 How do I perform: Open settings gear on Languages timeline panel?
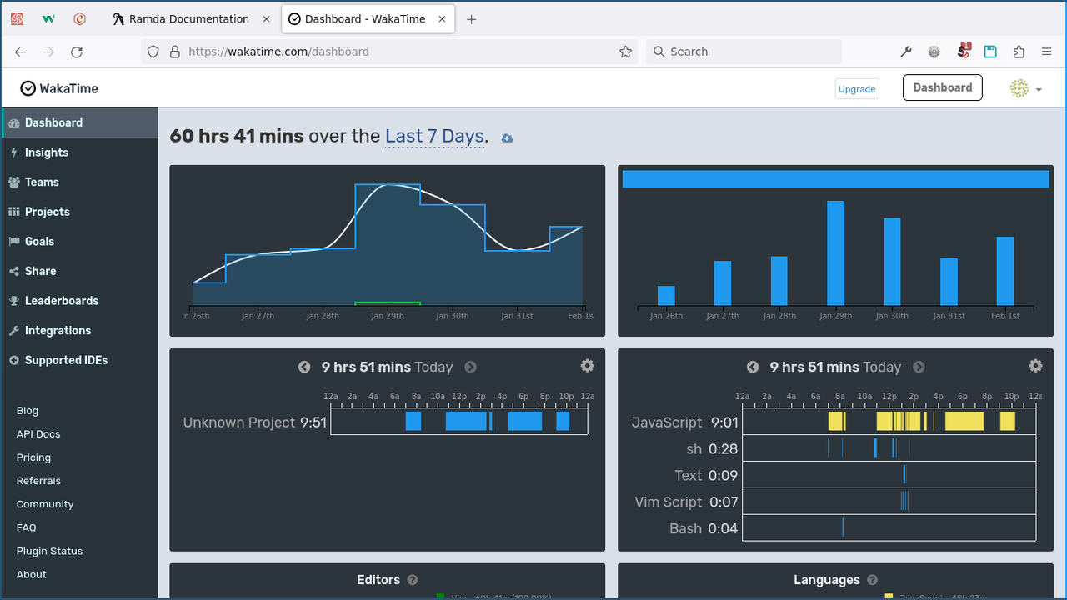tap(1035, 365)
